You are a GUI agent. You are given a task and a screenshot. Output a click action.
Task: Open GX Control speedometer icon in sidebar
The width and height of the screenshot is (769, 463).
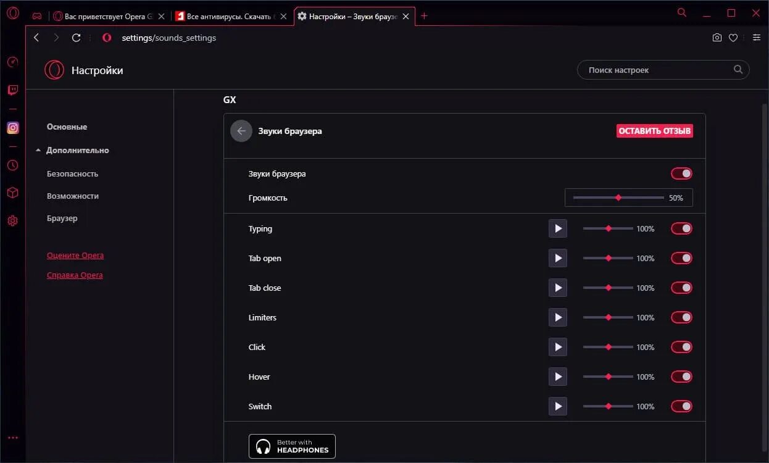coord(12,62)
